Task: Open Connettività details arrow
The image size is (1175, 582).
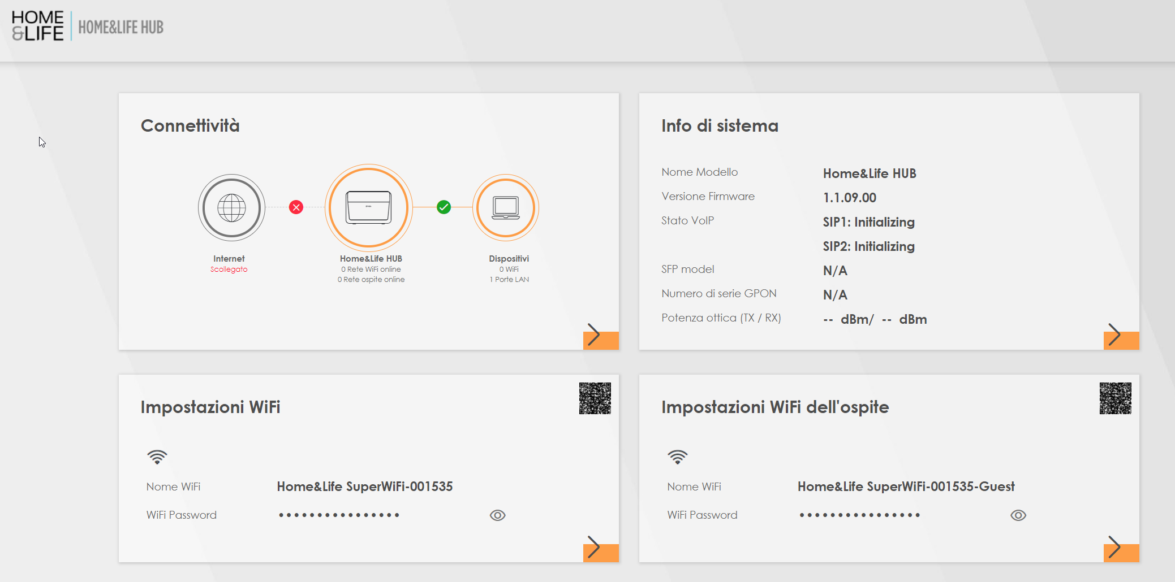Action: [x=601, y=336]
